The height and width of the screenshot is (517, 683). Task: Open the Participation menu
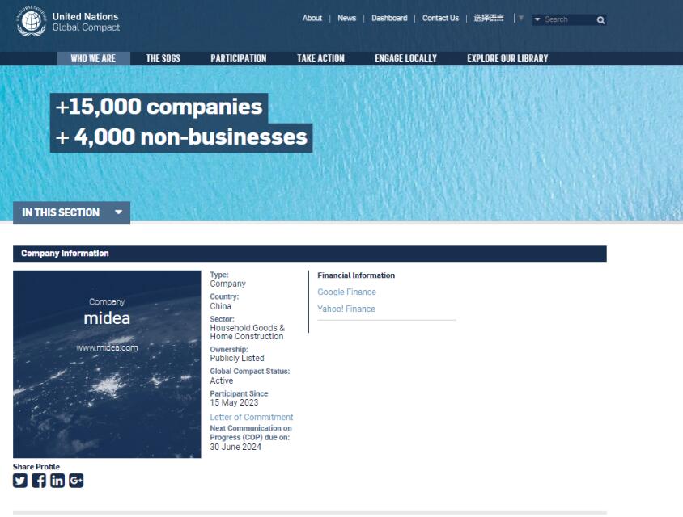(x=238, y=59)
